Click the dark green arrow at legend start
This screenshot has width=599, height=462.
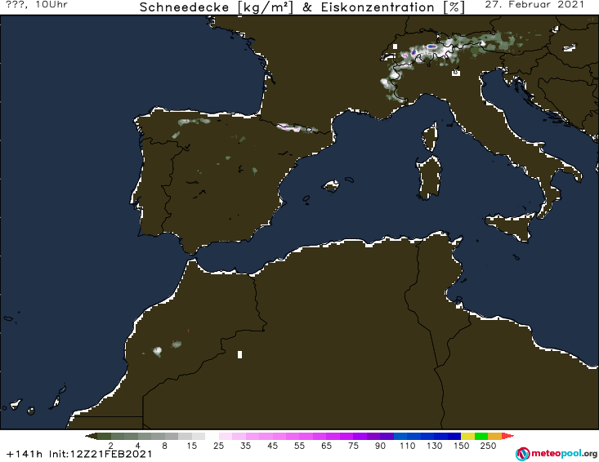(92, 436)
